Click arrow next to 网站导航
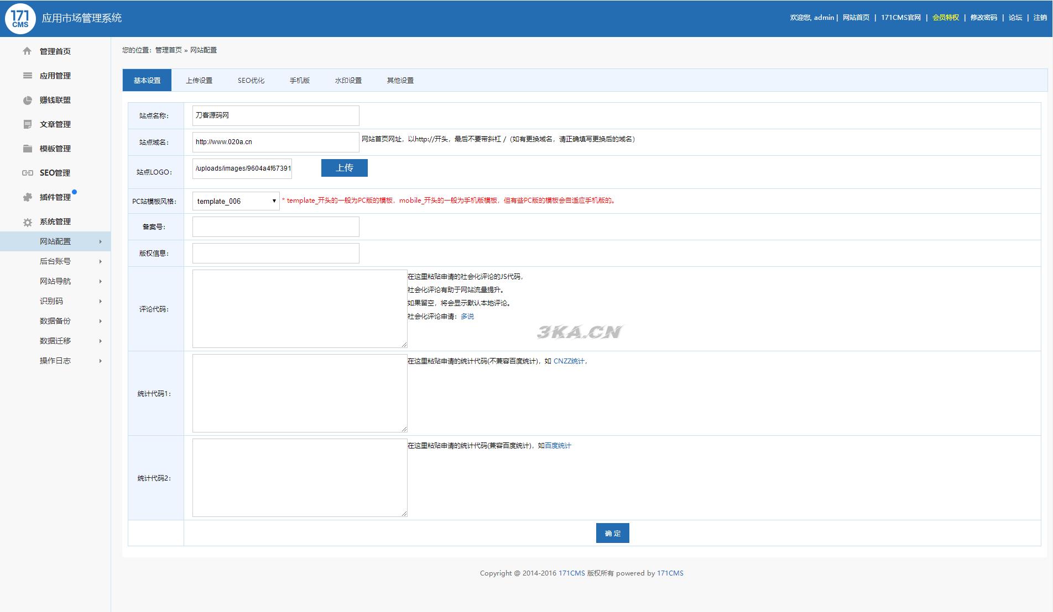This screenshot has height=612, width=1053. pos(100,281)
